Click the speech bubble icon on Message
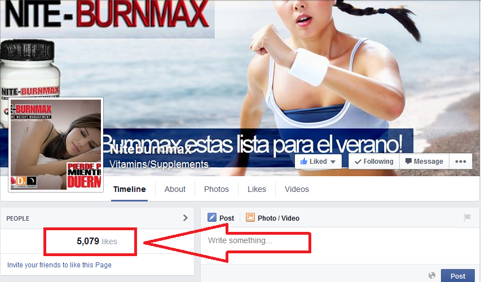 pyautogui.click(x=408, y=162)
